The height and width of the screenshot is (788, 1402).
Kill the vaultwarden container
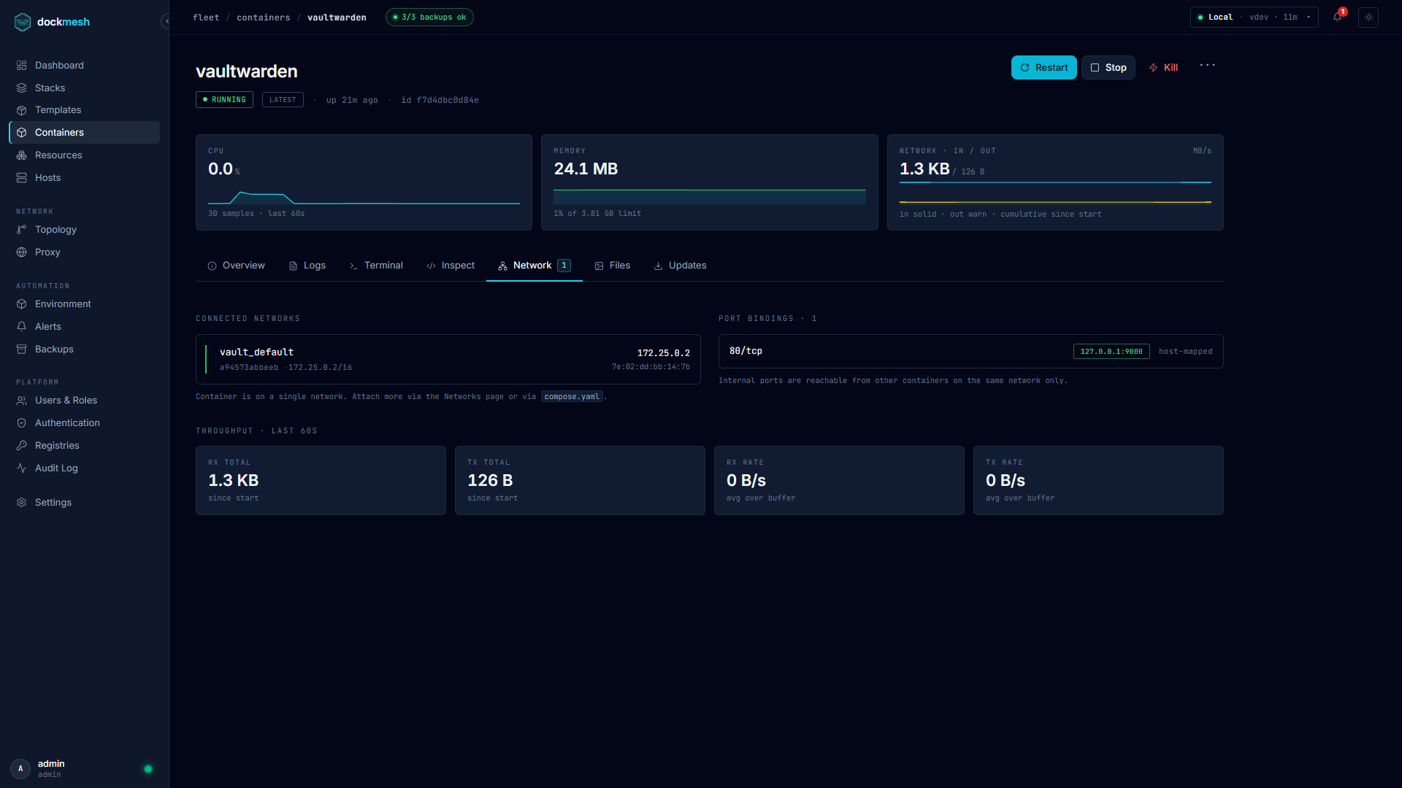click(1163, 67)
